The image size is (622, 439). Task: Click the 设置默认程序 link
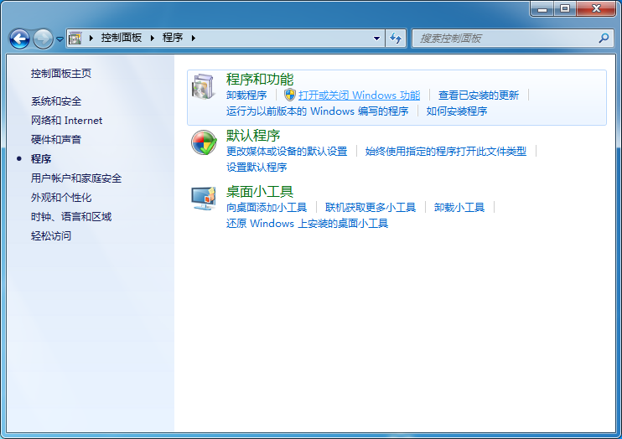tap(257, 167)
